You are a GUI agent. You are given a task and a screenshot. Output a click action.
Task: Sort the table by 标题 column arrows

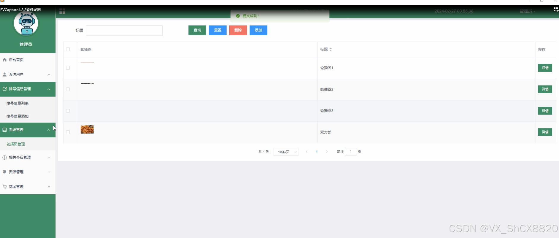(x=331, y=50)
